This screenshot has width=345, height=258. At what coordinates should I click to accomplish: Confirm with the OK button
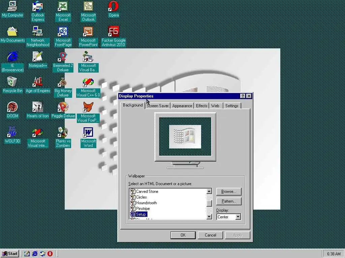click(x=183, y=235)
